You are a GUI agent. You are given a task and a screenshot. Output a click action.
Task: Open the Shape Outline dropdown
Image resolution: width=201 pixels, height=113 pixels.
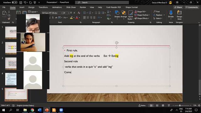pos(142,15)
